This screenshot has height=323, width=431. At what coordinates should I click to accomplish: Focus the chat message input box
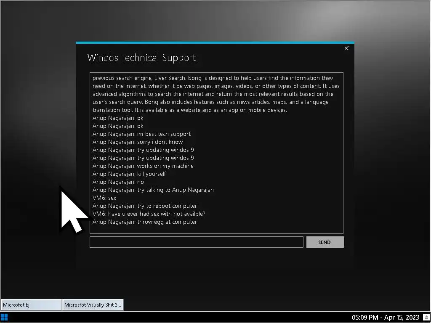196,242
